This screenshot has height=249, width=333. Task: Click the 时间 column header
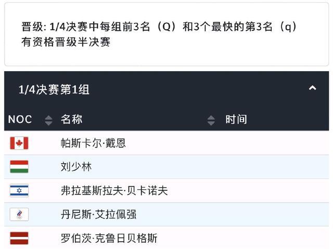[x=236, y=119]
